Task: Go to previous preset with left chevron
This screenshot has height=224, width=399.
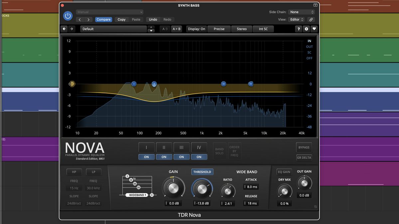Action: point(80,20)
